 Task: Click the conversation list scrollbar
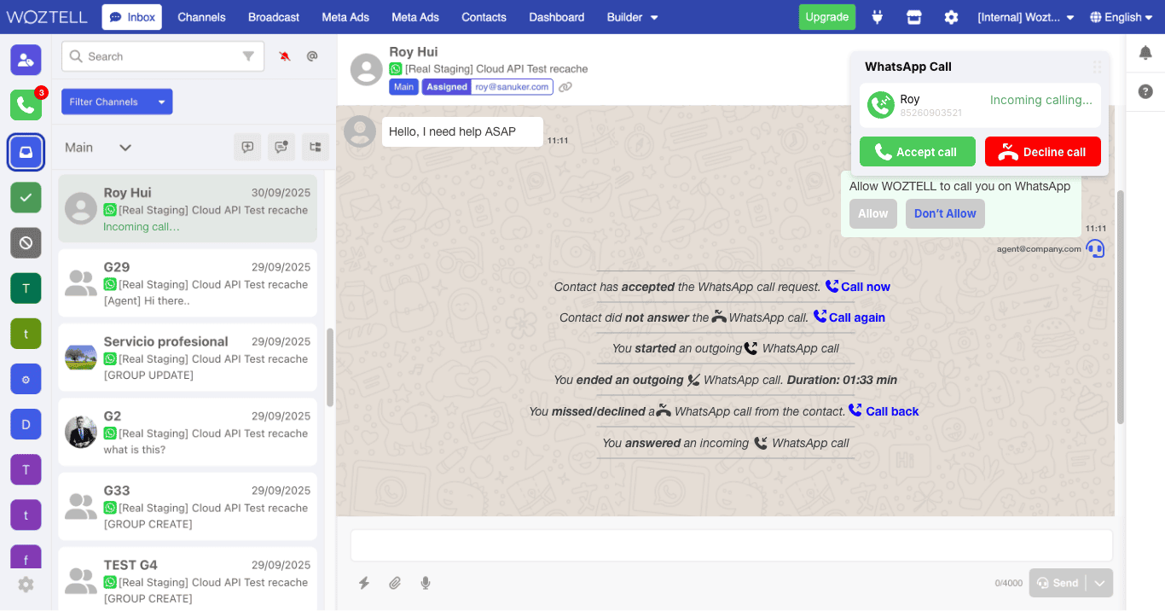(x=330, y=367)
